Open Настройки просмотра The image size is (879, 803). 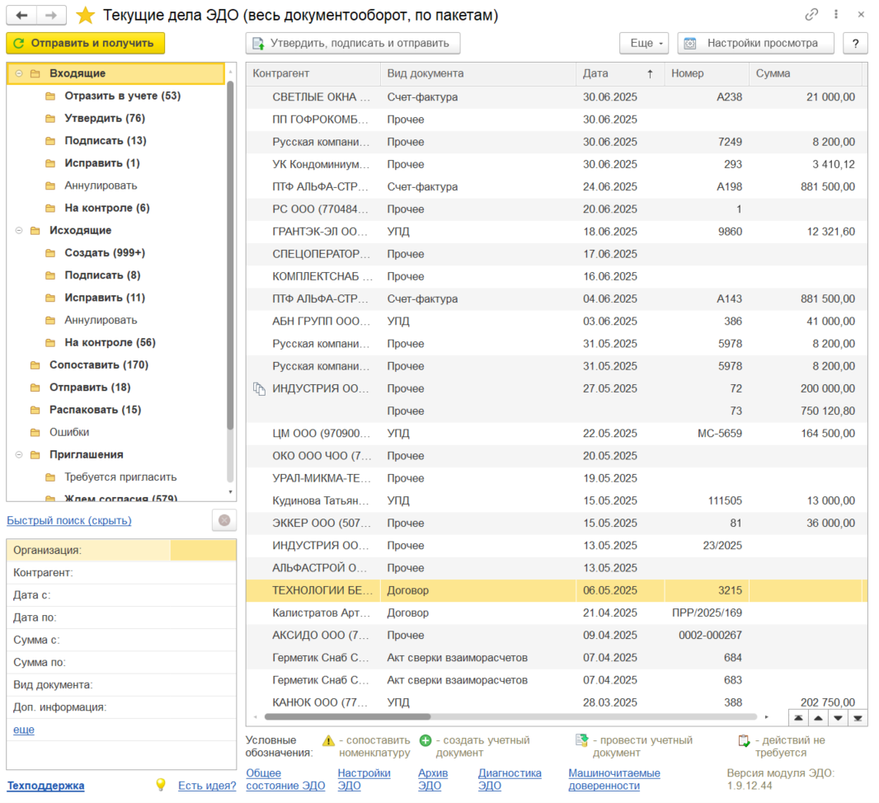[x=755, y=43]
